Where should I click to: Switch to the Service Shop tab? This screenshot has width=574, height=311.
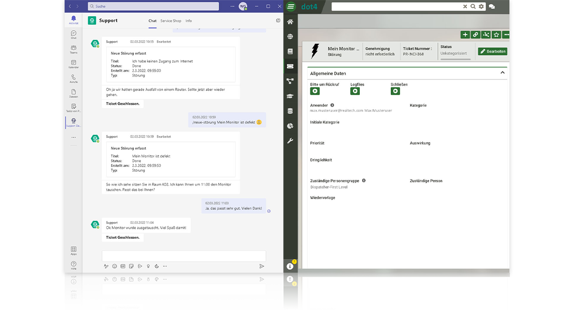click(x=172, y=21)
